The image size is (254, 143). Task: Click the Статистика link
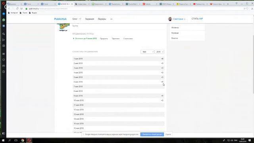click(128, 39)
